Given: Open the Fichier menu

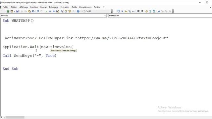Looking at the screenshot, I should click(5, 7).
